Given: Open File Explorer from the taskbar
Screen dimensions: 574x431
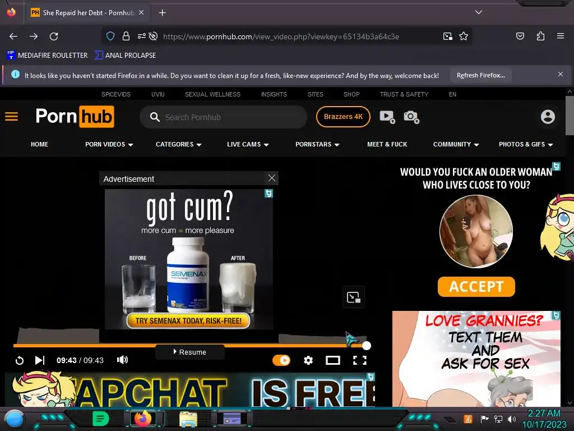Looking at the screenshot, I should tap(188, 419).
